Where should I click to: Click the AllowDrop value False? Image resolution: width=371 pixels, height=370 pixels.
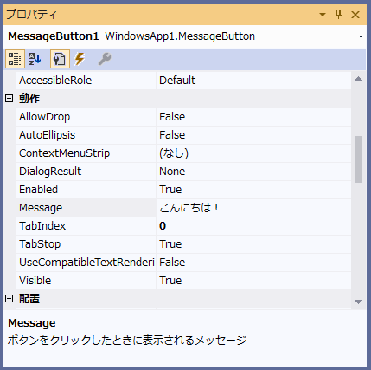172,117
